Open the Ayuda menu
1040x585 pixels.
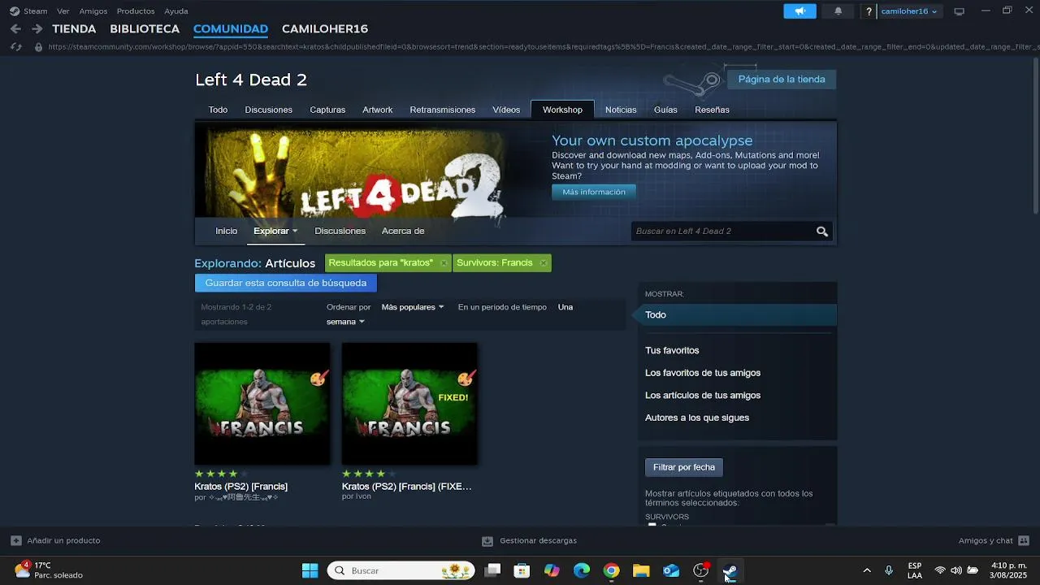(176, 11)
